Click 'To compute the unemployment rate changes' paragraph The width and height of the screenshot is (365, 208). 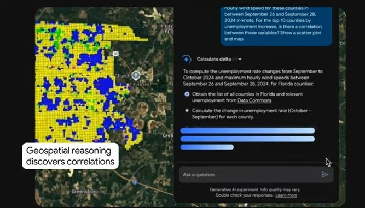point(253,78)
